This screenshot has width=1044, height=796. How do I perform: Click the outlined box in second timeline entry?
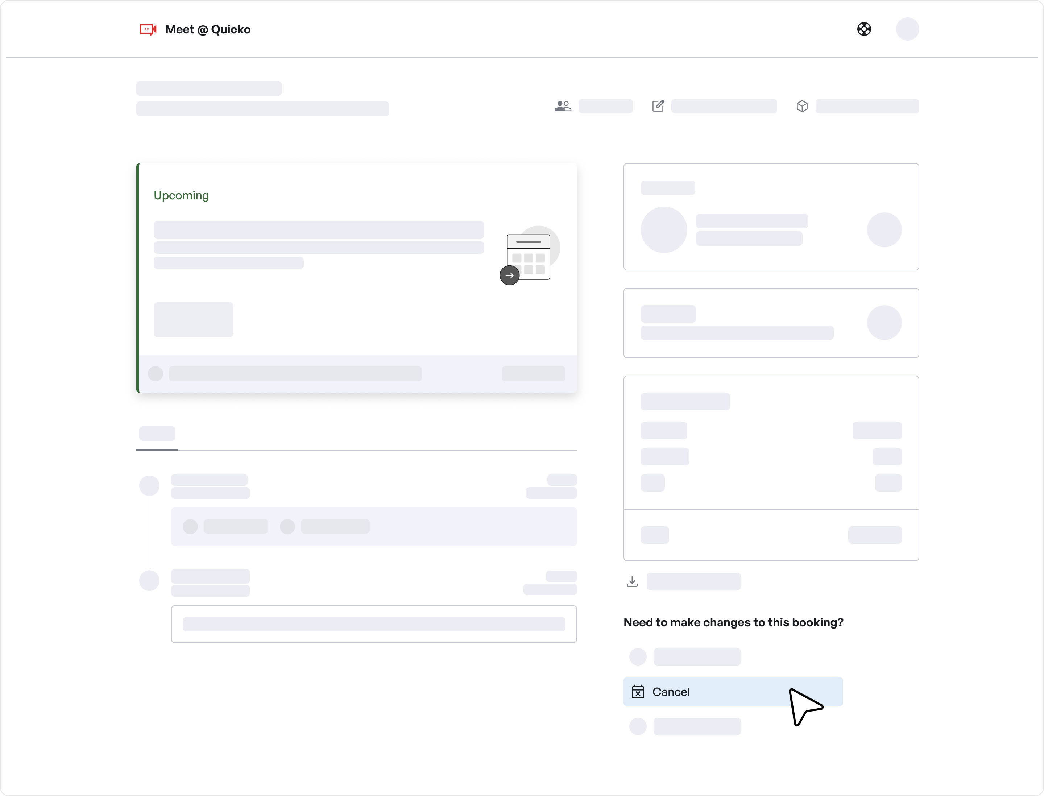pos(374,624)
